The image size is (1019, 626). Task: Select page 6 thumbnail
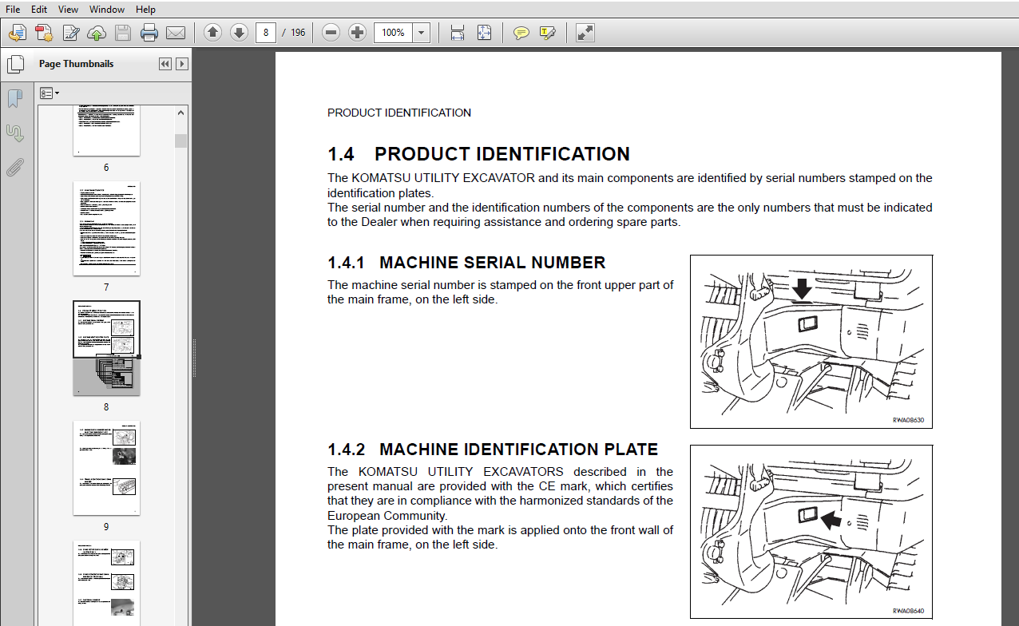106,130
